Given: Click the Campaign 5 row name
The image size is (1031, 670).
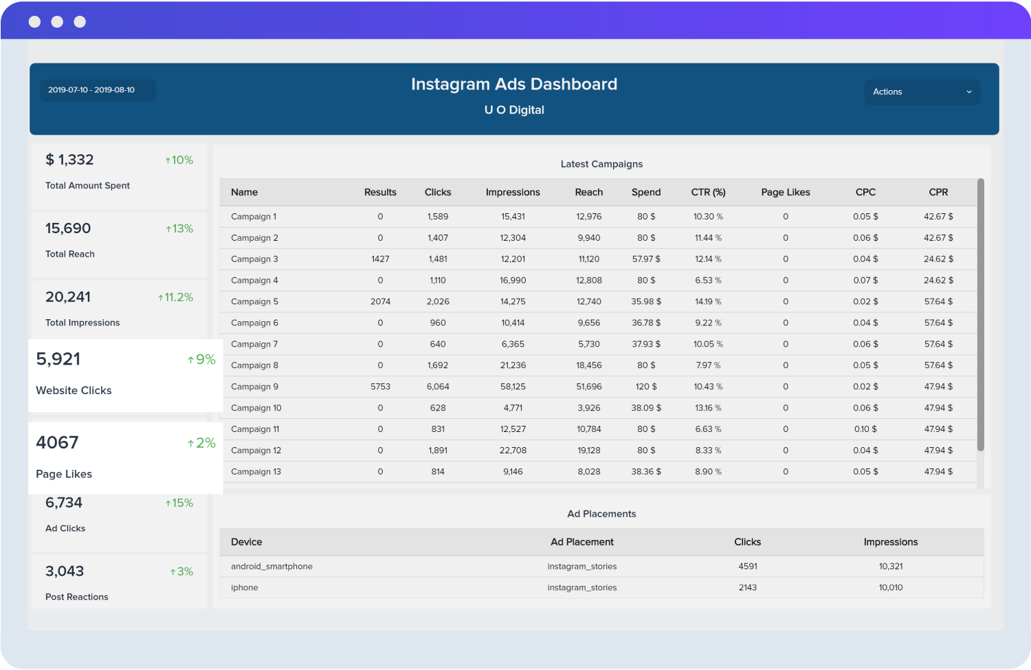Looking at the screenshot, I should click(254, 302).
